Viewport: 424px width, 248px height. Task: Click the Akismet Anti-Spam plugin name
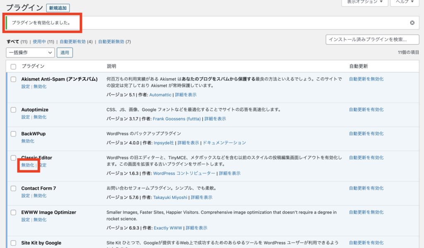point(60,79)
